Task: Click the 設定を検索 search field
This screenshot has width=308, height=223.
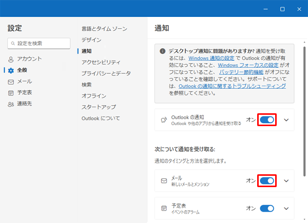Action: 39,44
